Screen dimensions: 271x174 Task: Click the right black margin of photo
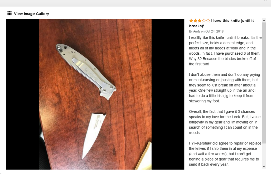pyautogui.click(x=168, y=94)
